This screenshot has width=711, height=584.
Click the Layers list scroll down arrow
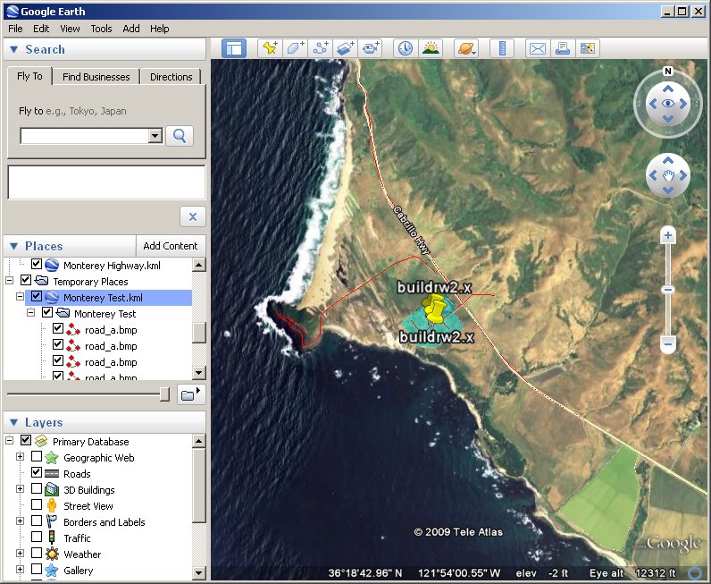[199, 573]
